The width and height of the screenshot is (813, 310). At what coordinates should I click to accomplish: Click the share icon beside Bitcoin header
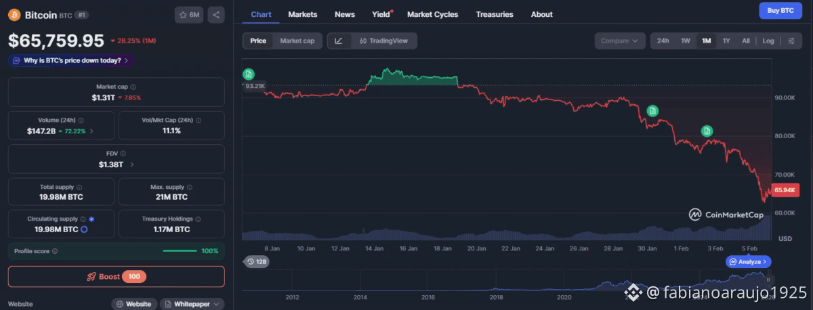tap(215, 14)
